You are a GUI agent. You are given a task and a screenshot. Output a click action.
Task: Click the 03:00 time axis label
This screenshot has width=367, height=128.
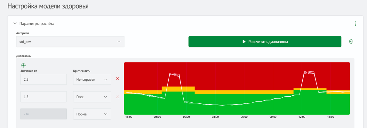tap(215, 117)
